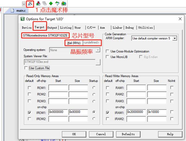Click the green diamond Manage Run-Time Environment icon

tap(51, 3)
